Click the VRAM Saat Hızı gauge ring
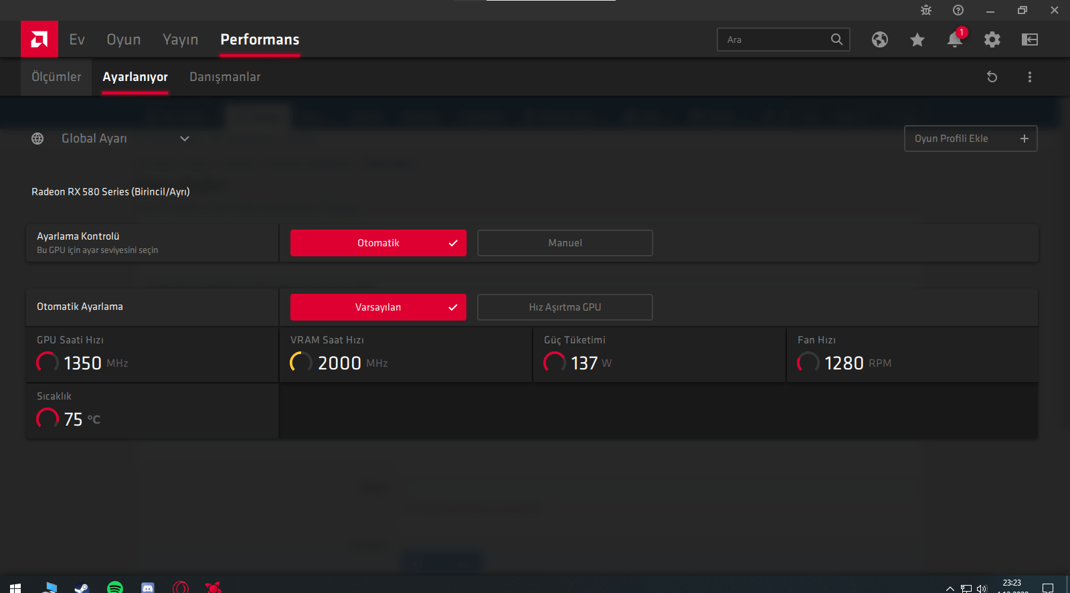This screenshot has width=1070, height=593. 300,362
